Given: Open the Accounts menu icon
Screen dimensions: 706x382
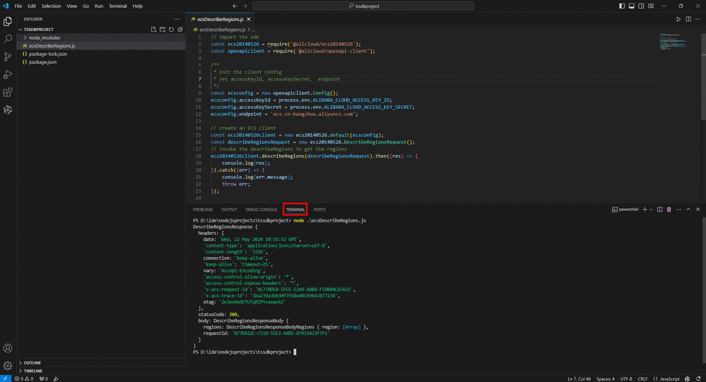Looking at the screenshot, I should (8, 348).
